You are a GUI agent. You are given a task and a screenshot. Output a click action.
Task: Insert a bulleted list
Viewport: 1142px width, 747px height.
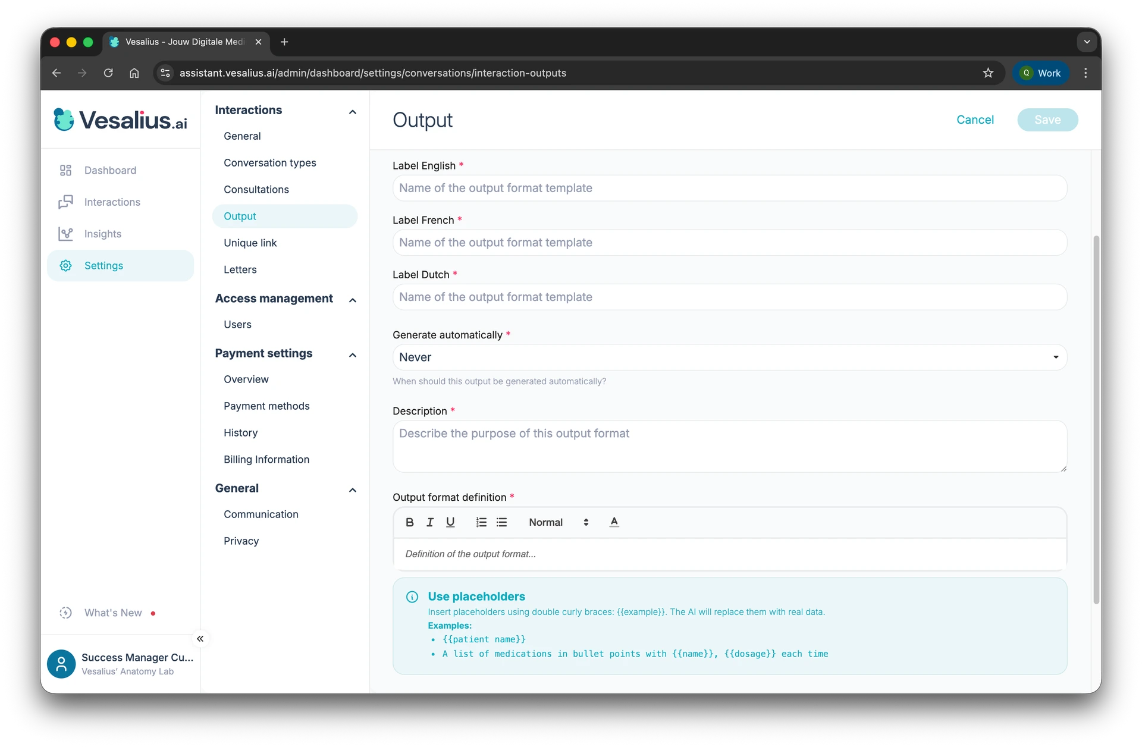pos(501,522)
